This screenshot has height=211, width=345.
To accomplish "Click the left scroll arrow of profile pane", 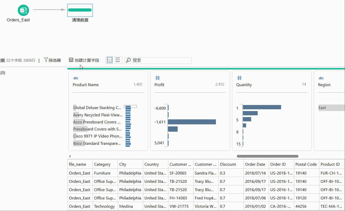I will (70, 156).
